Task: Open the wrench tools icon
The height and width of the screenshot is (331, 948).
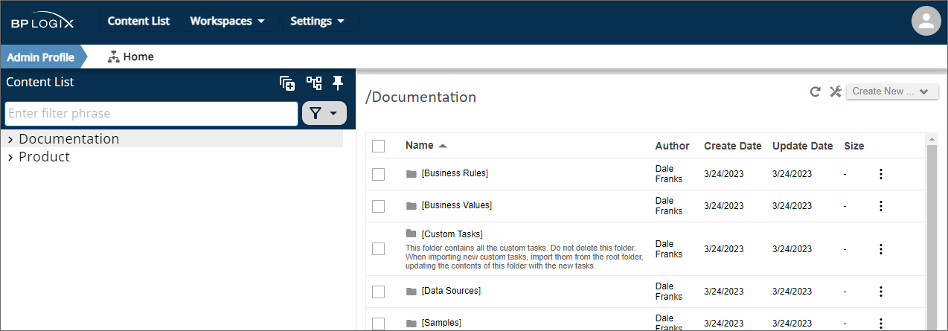Action: tap(835, 91)
